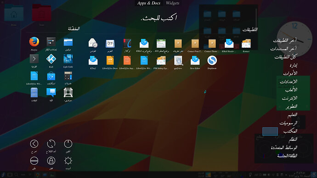Open the KMail mail program icon
Screen dimensions: 317x178
pyautogui.click(x=144, y=43)
